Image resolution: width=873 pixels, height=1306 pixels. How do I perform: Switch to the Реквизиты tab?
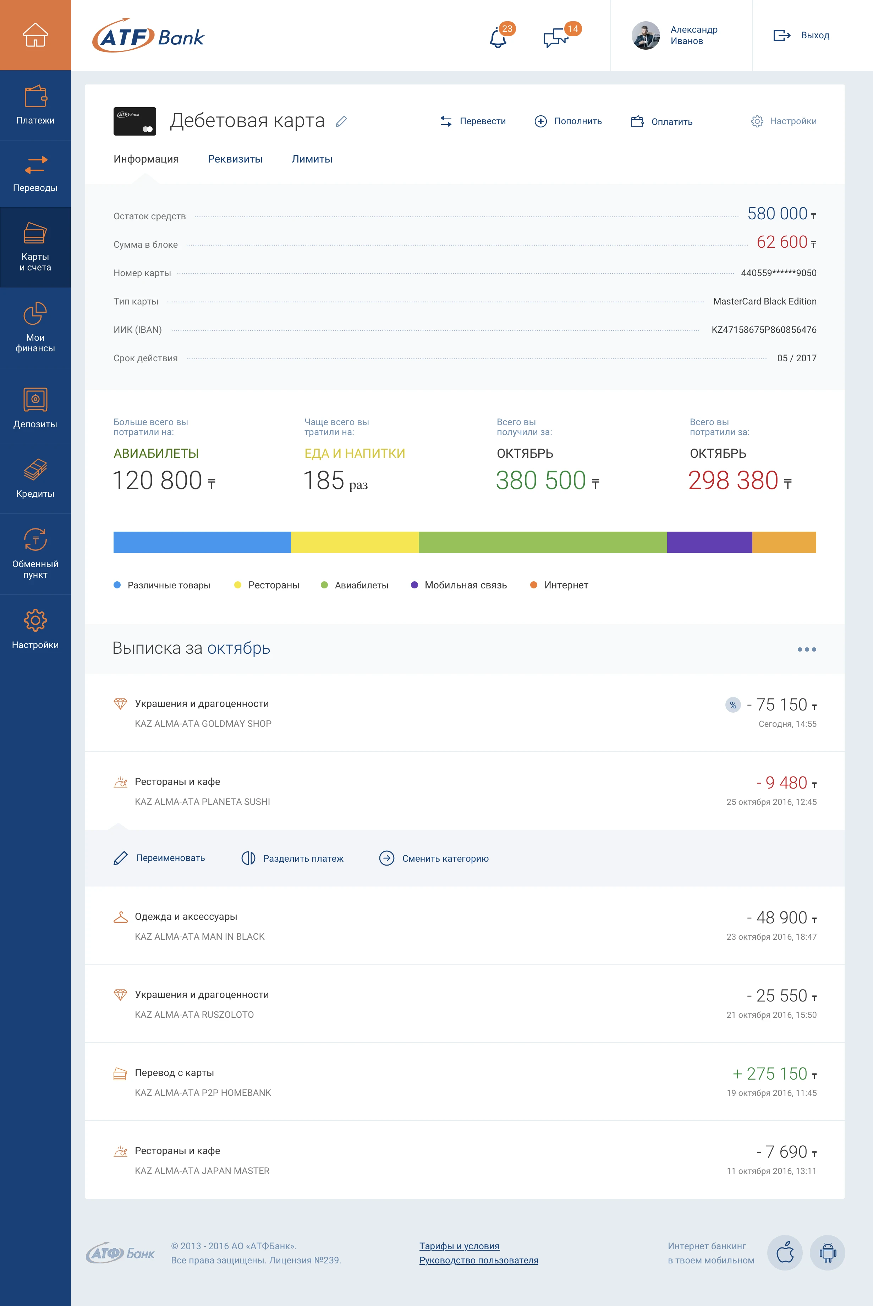[235, 159]
